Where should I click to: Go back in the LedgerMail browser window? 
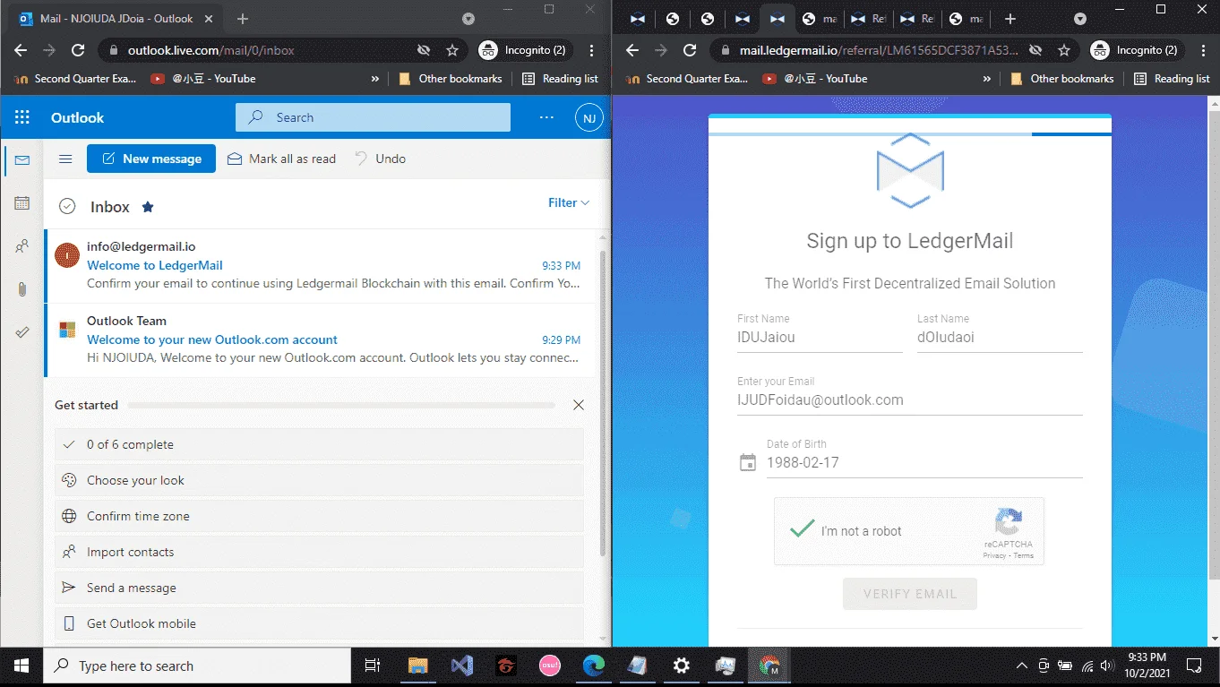point(632,50)
